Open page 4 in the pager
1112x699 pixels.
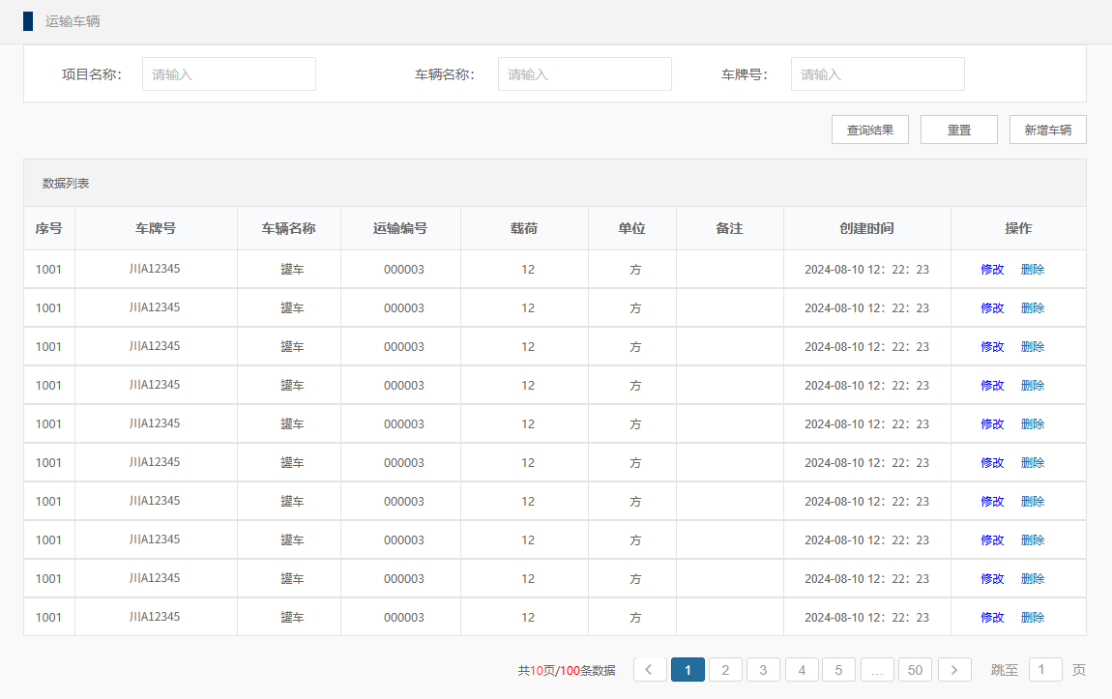[802, 670]
